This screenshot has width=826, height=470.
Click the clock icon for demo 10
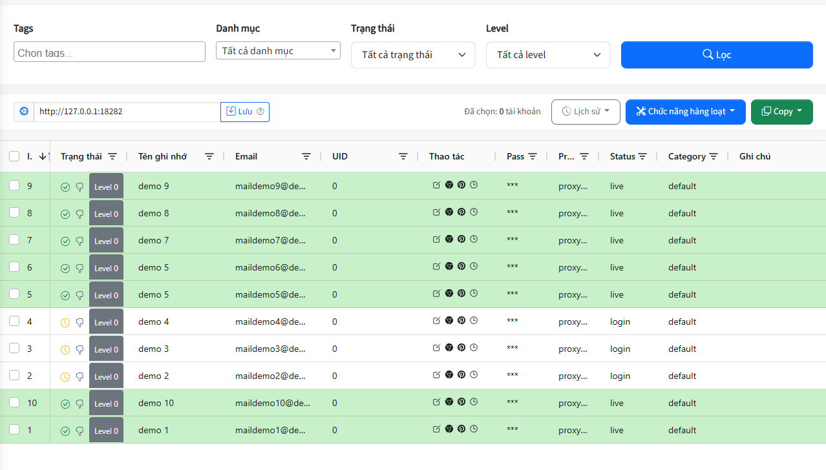473,402
